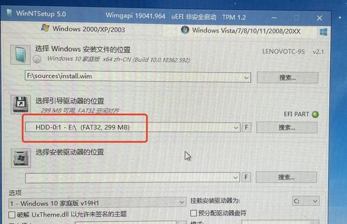Expand the install.wim path dropdown
Image resolution: width=347 pixels, height=224 pixels.
pyautogui.click(x=246, y=78)
